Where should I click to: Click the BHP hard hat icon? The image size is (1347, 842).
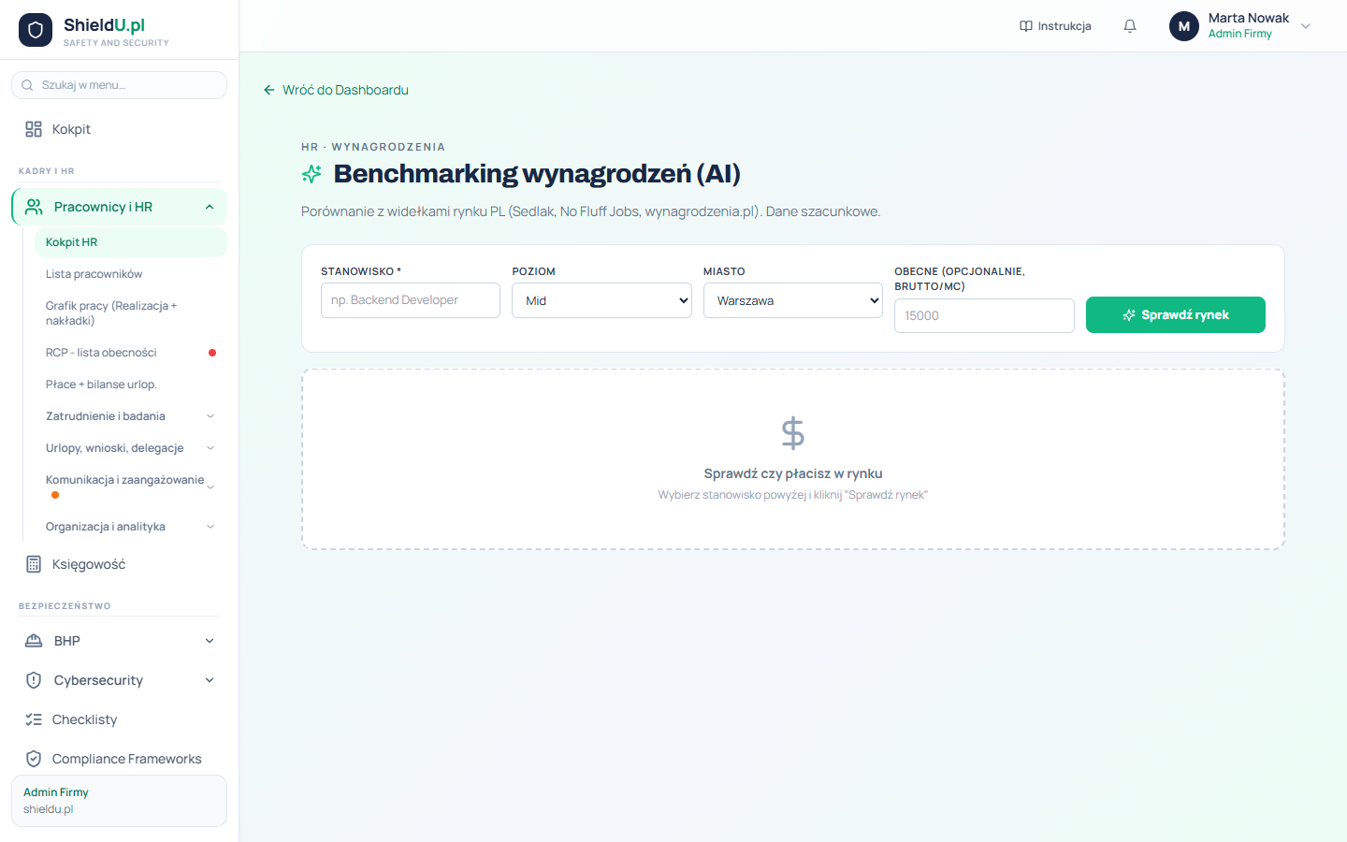[x=34, y=641]
